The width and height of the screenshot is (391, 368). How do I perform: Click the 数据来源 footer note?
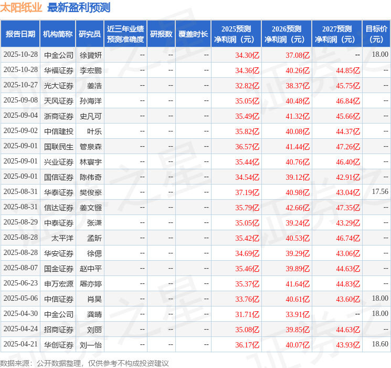(84, 363)
